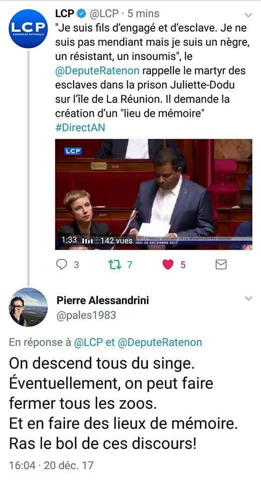
Task: Open the Pierre Alessandrini display name
Action: tap(103, 300)
